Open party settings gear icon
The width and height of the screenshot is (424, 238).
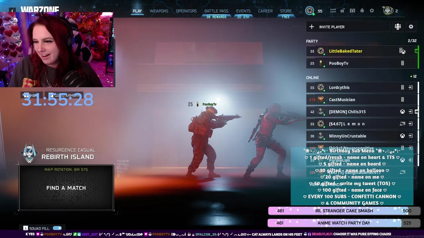coord(411,27)
